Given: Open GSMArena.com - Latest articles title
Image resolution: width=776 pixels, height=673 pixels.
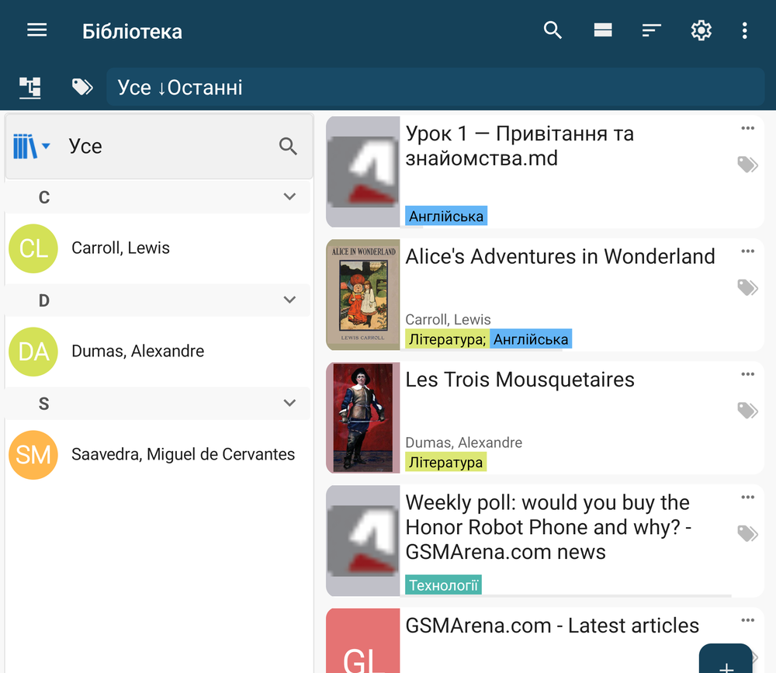Looking at the screenshot, I should click(x=553, y=626).
